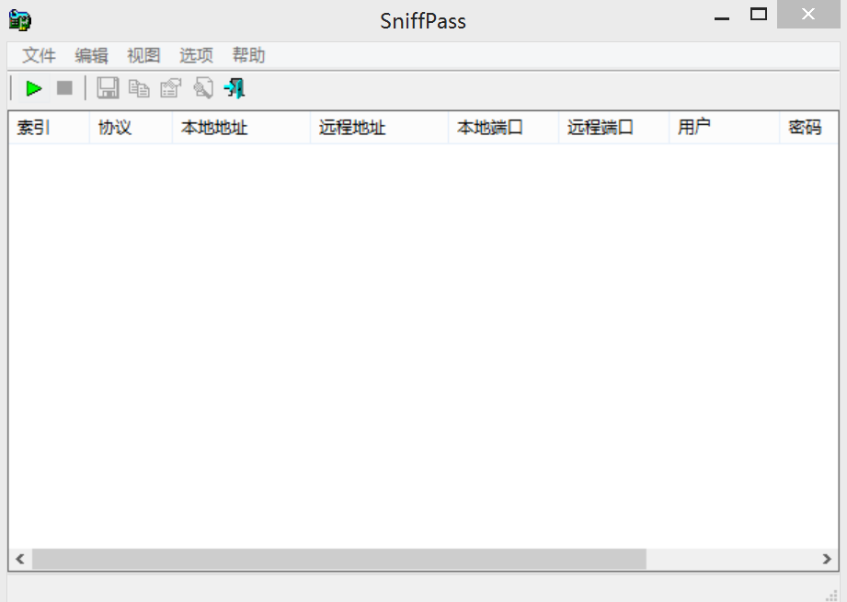This screenshot has height=602, width=847.
Task: Click the exit door icon
Action: [235, 88]
